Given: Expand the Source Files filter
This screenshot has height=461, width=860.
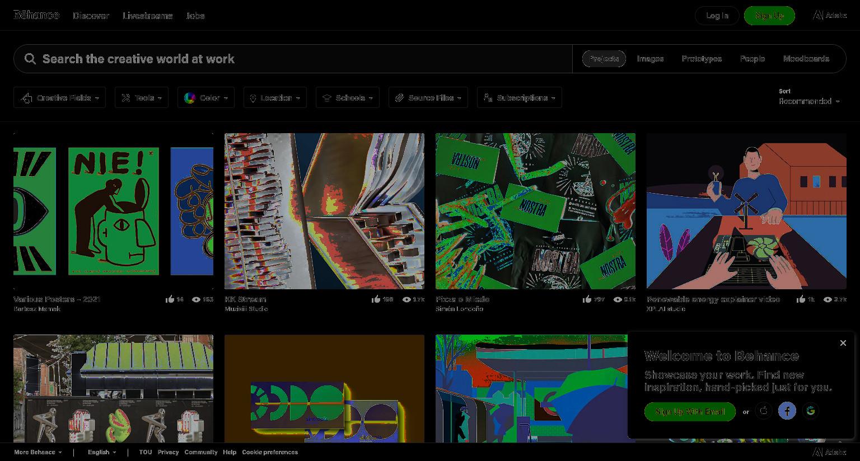Looking at the screenshot, I should click(x=428, y=97).
